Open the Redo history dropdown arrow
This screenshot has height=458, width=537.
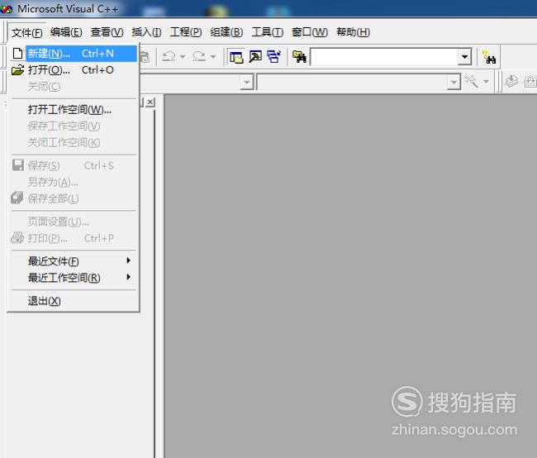(213, 56)
